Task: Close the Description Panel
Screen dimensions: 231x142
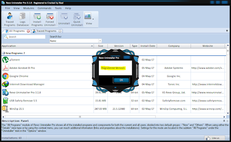Action: [x=227, y=121]
